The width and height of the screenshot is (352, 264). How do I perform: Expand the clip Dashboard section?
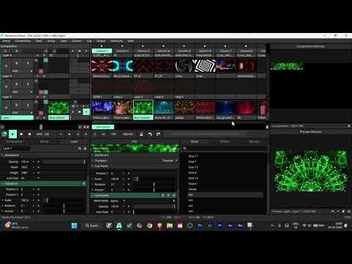92,155
